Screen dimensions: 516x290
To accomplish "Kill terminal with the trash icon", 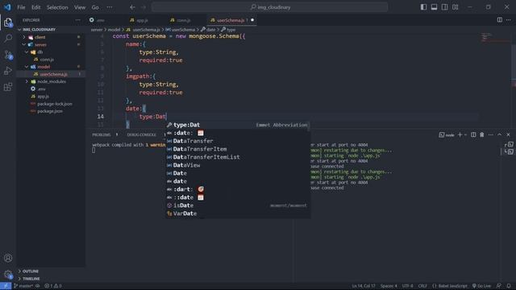I will [482, 135].
